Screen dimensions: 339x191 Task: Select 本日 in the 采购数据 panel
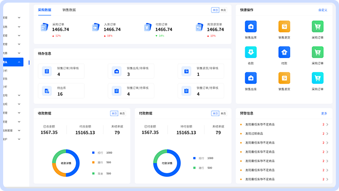point(215,10)
